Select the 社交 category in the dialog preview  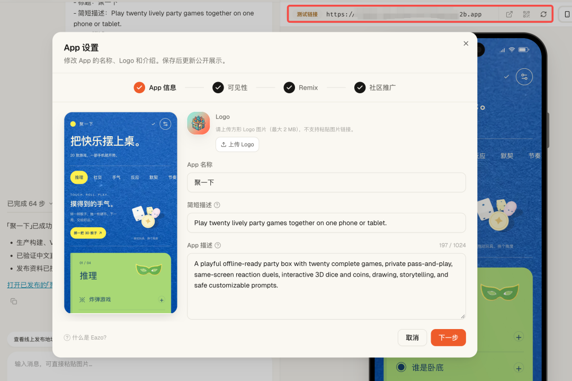coord(98,178)
